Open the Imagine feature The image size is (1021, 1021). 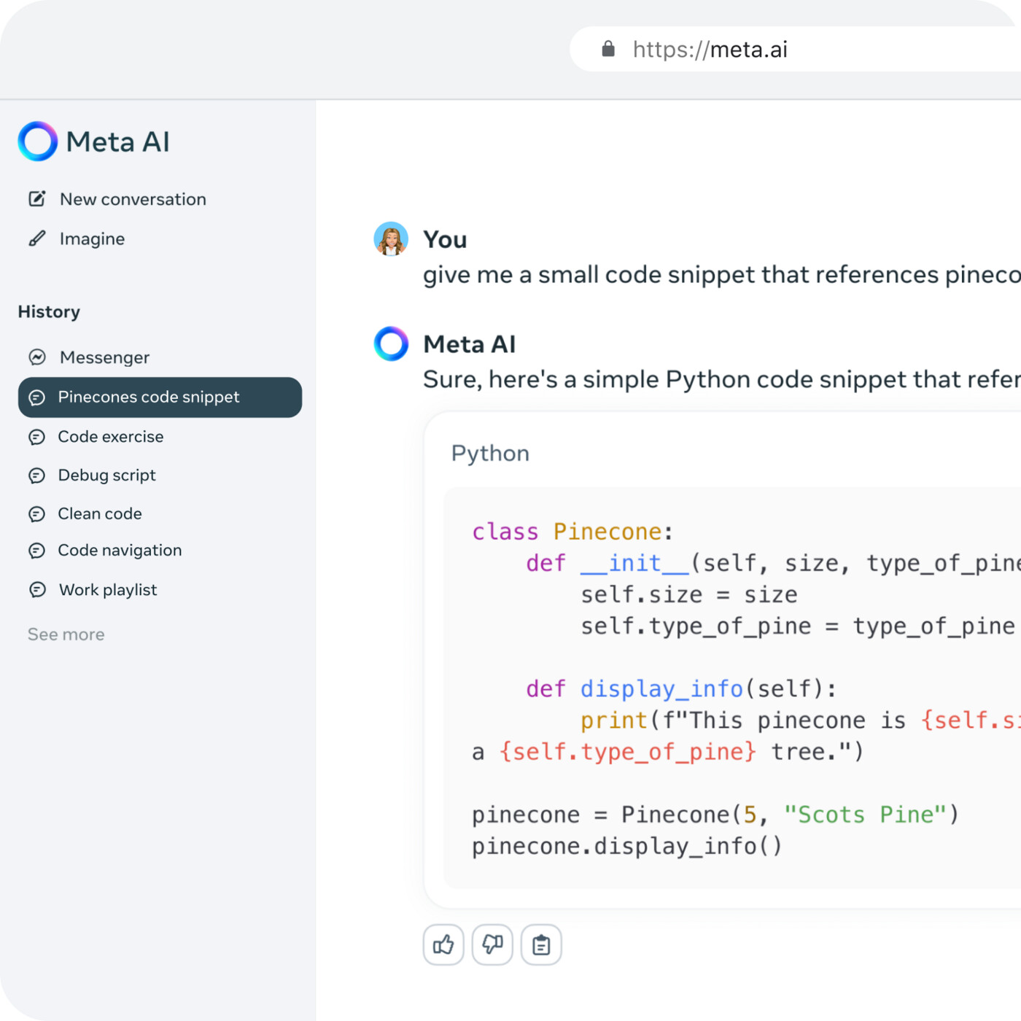tap(92, 239)
